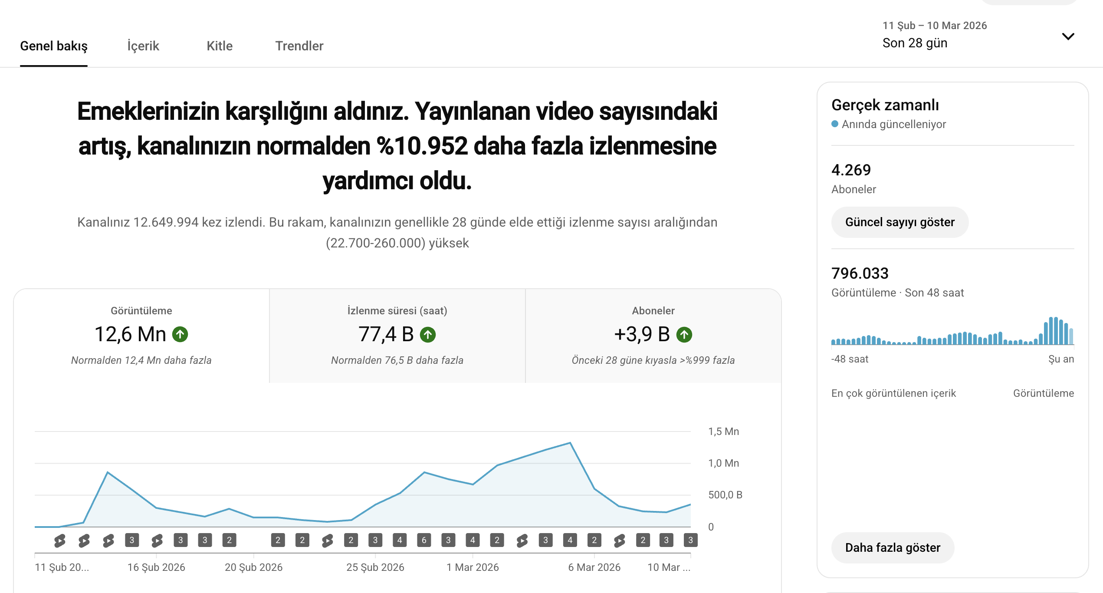The image size is (1103, 593).
Task: Open the 4 badge directly beneath the chart peak
Action: 570,540
